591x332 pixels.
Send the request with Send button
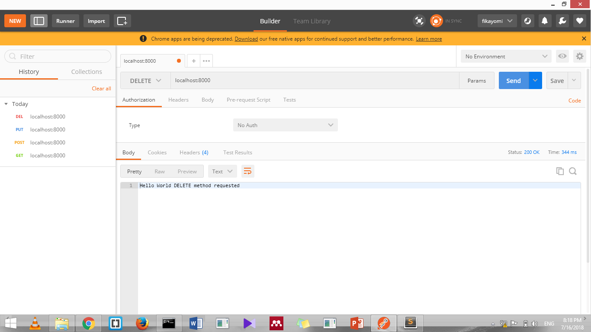pyautogui.click(x=514, y=80)
